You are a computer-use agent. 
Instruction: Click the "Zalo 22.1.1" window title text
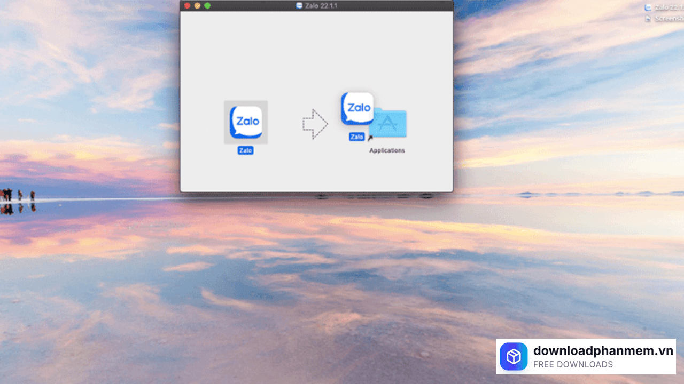(320, 5)
